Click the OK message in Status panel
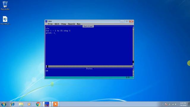190x107 pixels. (x=47, y=71)
